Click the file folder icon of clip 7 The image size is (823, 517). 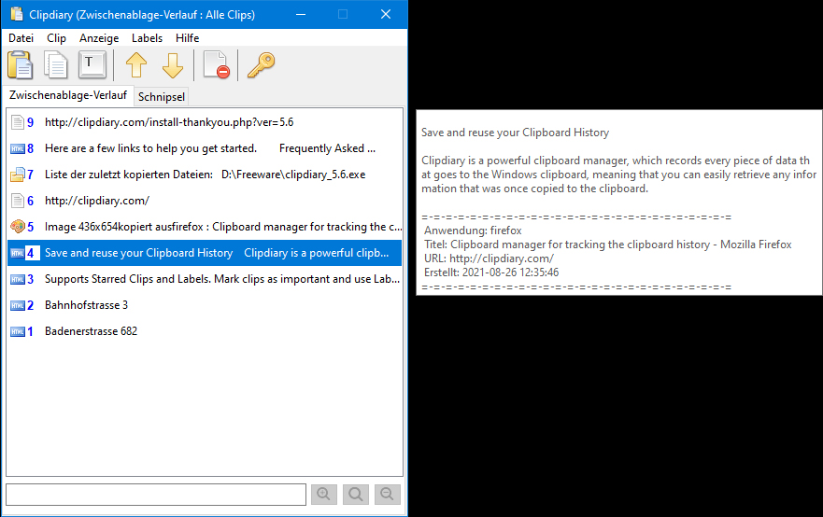point(18,175)
